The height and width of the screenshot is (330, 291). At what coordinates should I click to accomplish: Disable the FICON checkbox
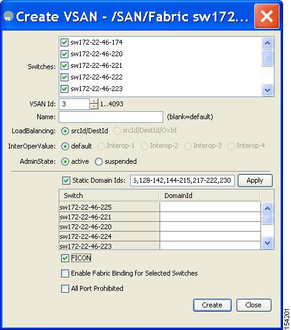(65, 258)
